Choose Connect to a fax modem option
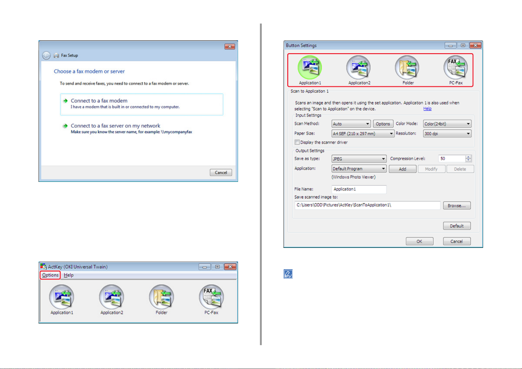This screenshot has height=369, width=522. [142, 104]
